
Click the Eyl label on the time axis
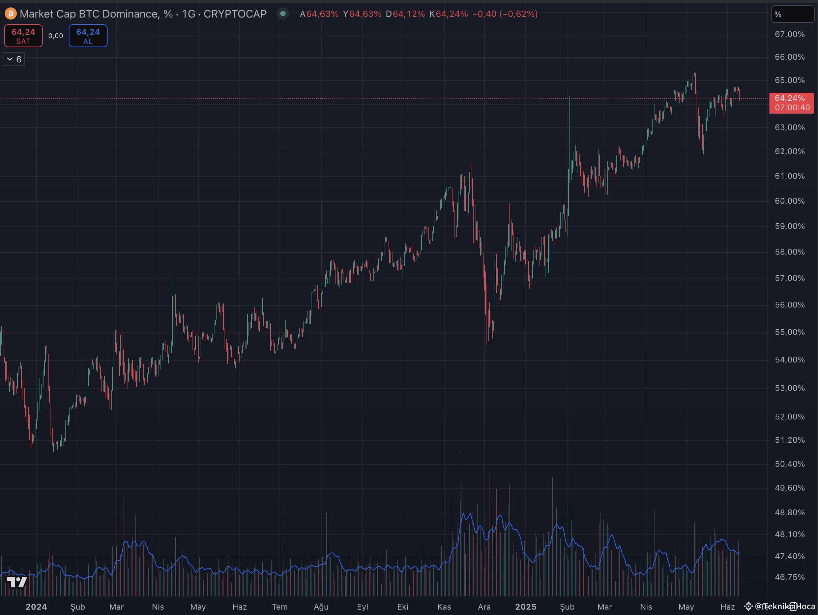point(362,607)
